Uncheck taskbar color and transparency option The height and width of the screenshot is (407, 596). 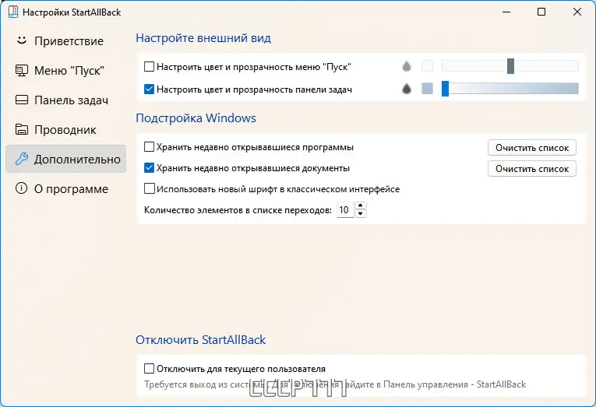click(x=150, y=89)
